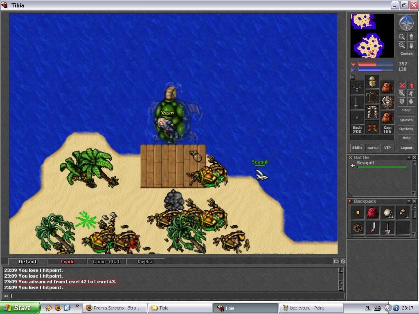Click the Logout button
The image size is (419, 314).
point(406,148)
